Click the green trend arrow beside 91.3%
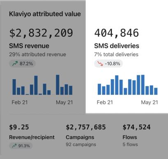This screenshot has height=159, width=168. (x=14, y=146)
